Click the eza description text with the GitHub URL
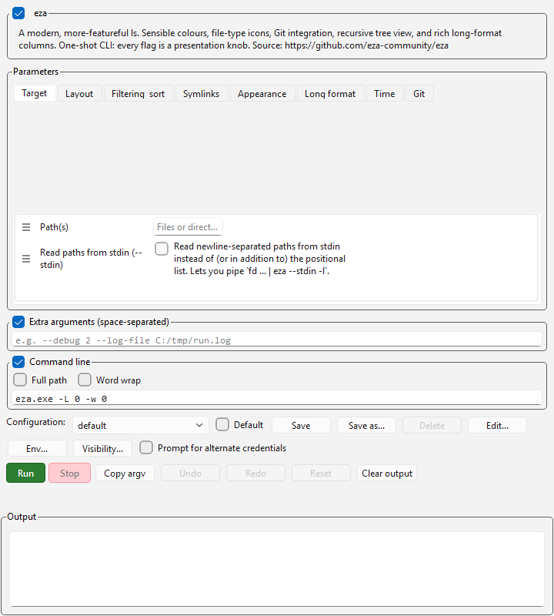The image size is (554, 616). pos(260,39)
